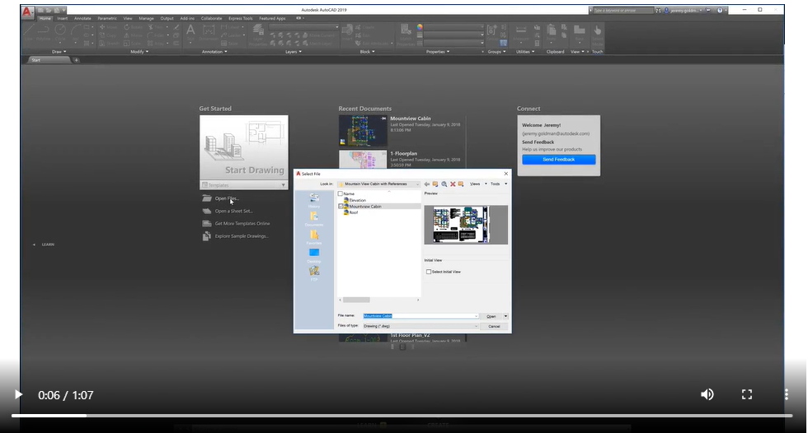Switch to the Annotate ribbon tab
The image size is (808, 433).
pyautogui.click(x=82, y=18)
